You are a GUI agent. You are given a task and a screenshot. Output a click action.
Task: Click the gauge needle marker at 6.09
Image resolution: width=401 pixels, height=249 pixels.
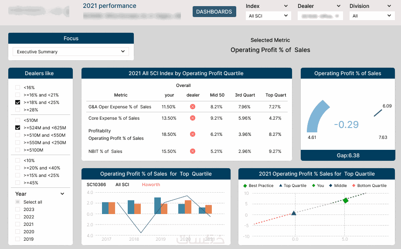pyautogui.click(x=378, y=113)
